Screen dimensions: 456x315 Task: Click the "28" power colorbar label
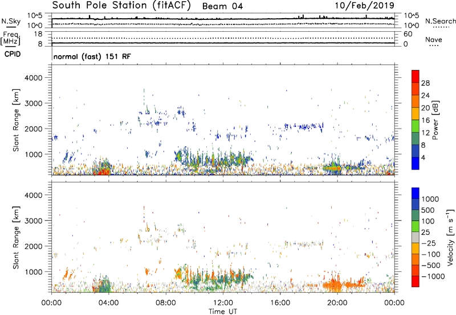(x=425, y=83)
